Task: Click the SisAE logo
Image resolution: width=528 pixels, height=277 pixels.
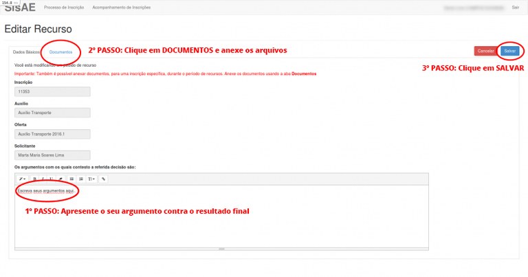Action: (x=19, y=8)
